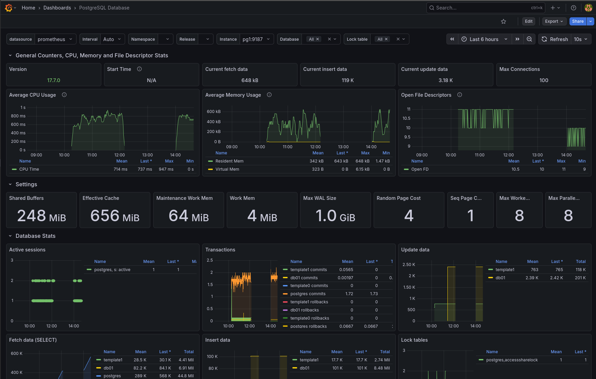The height and width of the screenshot is (379, 596).
Task: Go to Dashboards via the breadcrumb
Action: coord(57,7)
